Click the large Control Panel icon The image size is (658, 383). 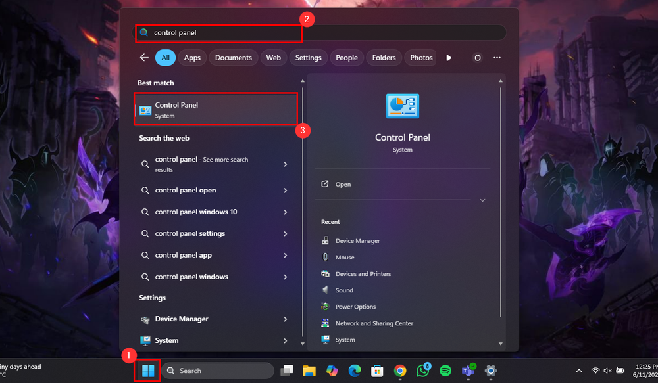(402, 106)
